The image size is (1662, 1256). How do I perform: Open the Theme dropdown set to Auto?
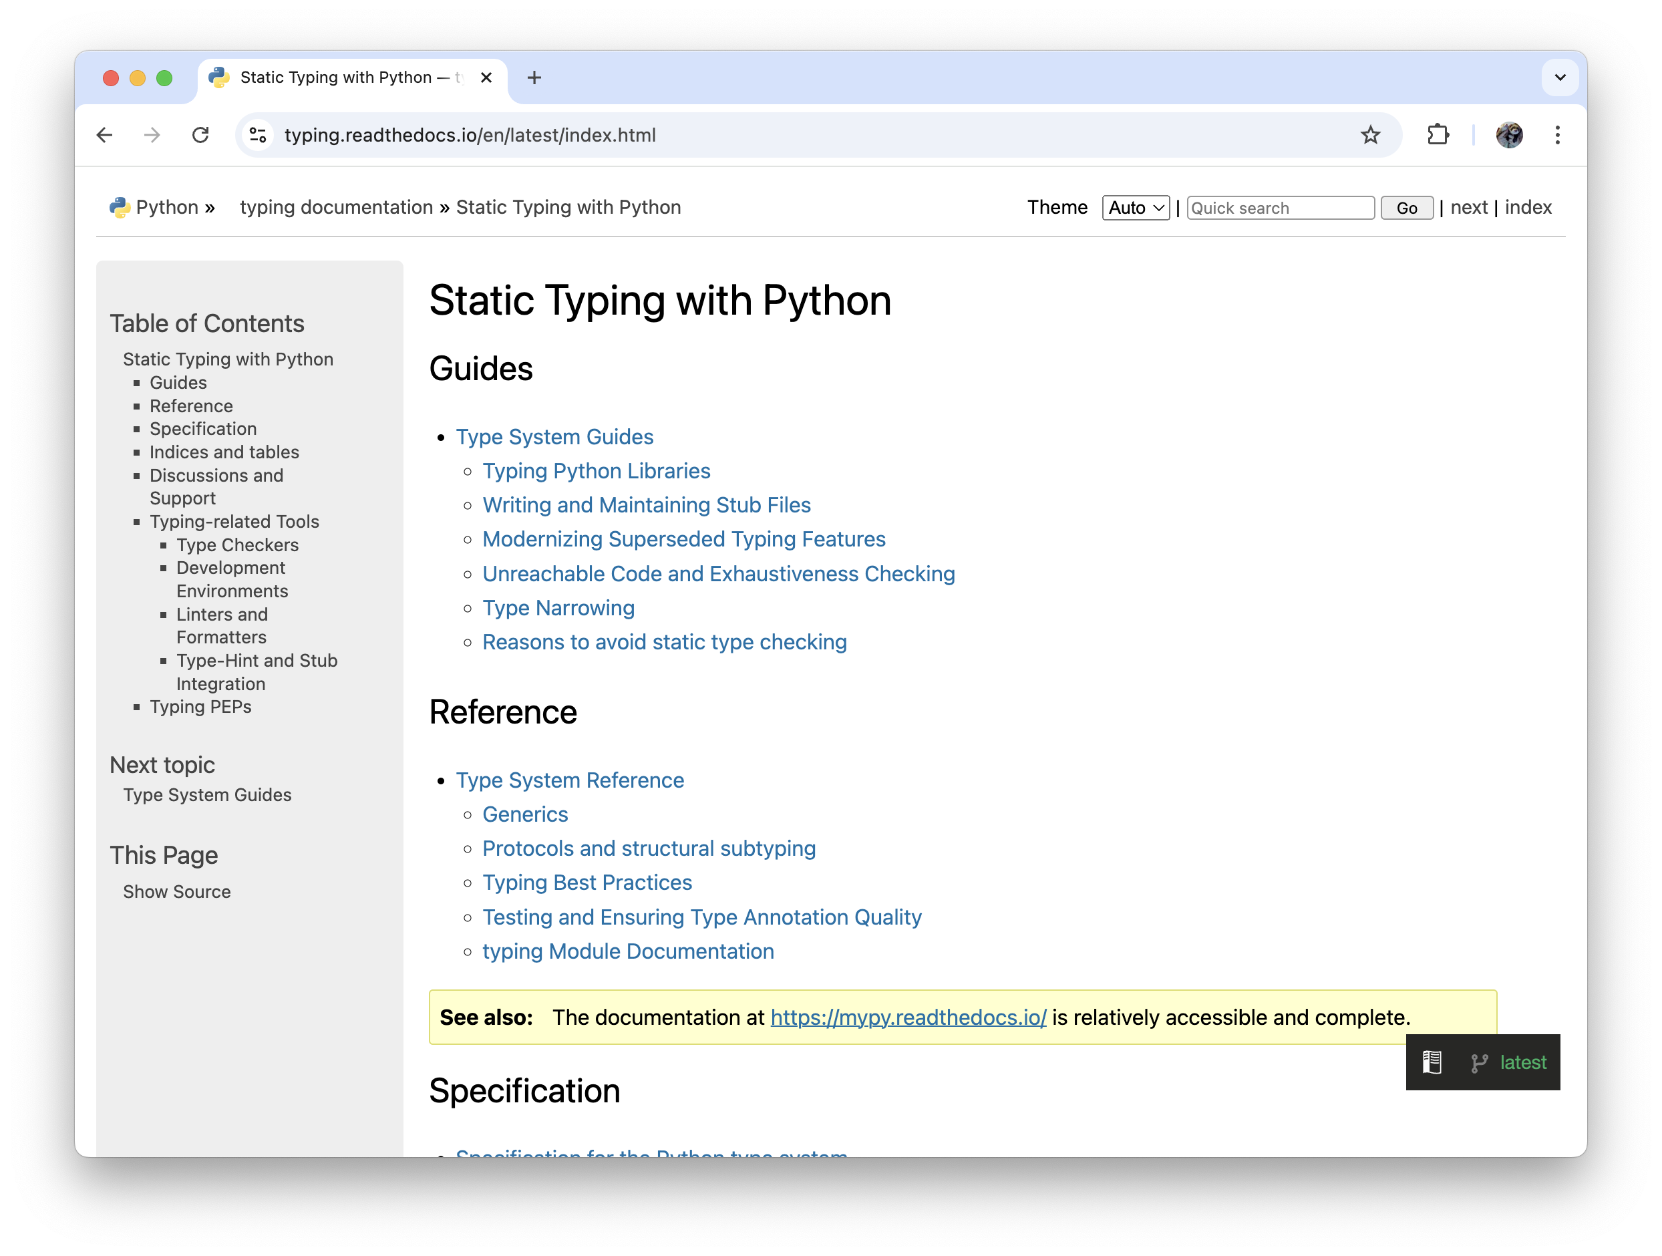click(x=1136, y=208)
